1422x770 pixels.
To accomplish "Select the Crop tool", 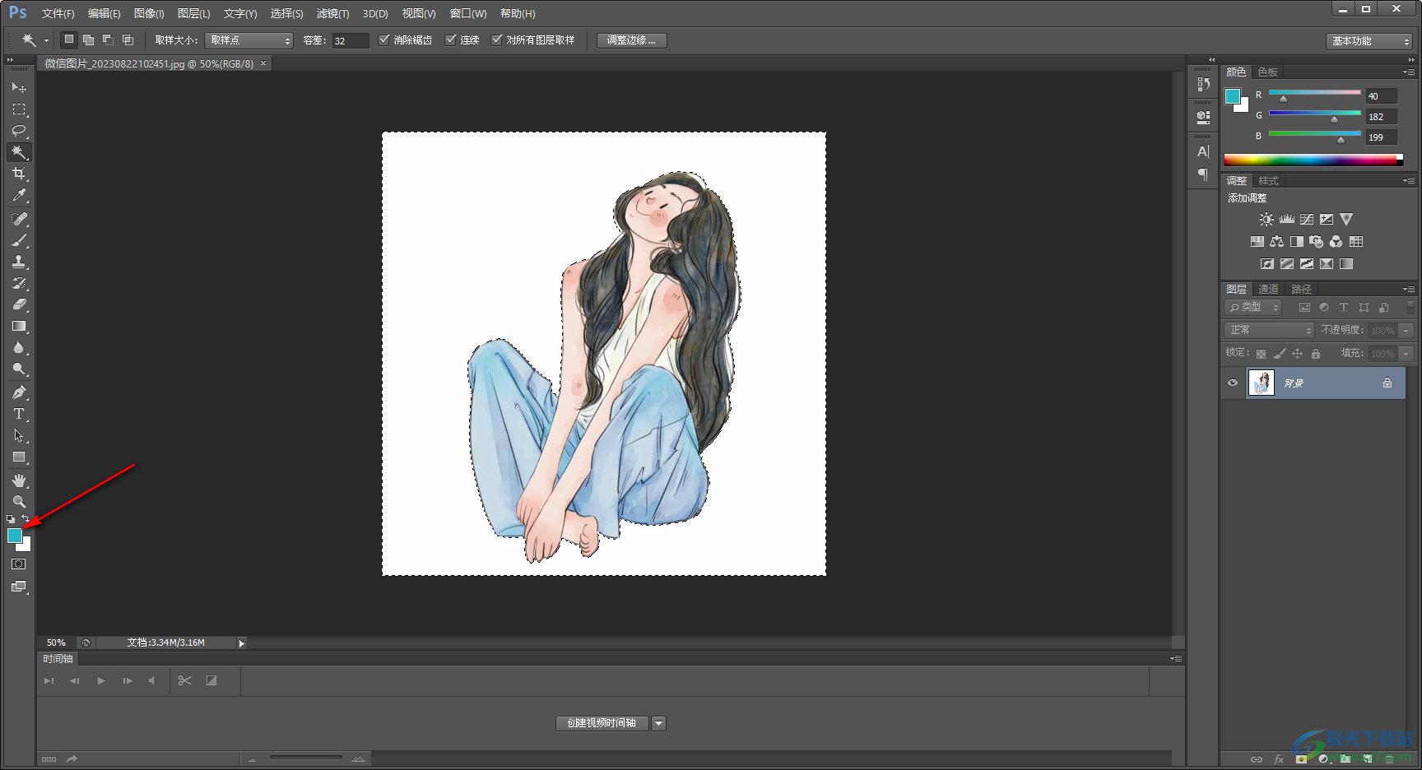I will click(x=19, y=174).
